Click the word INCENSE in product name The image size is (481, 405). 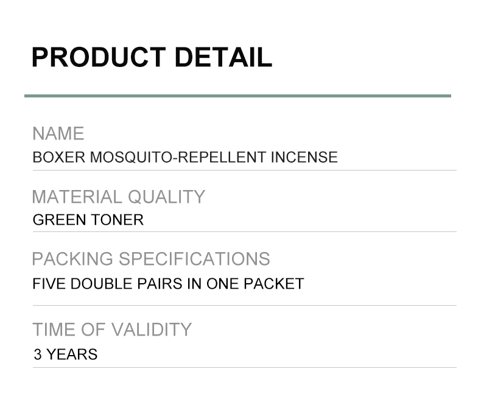(304, 157)
